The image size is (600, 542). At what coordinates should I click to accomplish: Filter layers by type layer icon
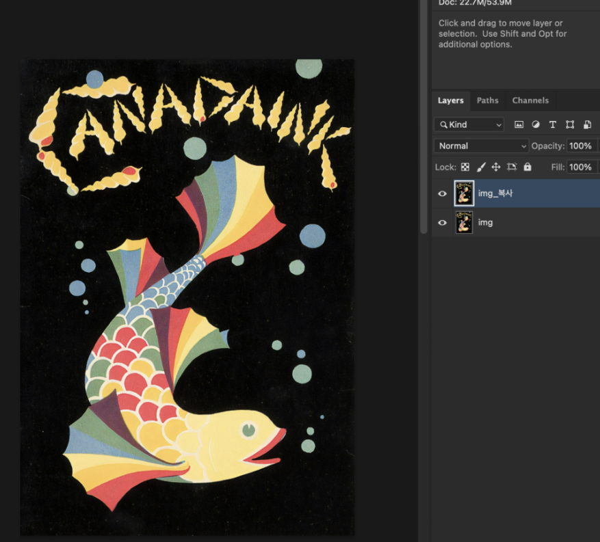pyautogui.click(x=553, y=124)
